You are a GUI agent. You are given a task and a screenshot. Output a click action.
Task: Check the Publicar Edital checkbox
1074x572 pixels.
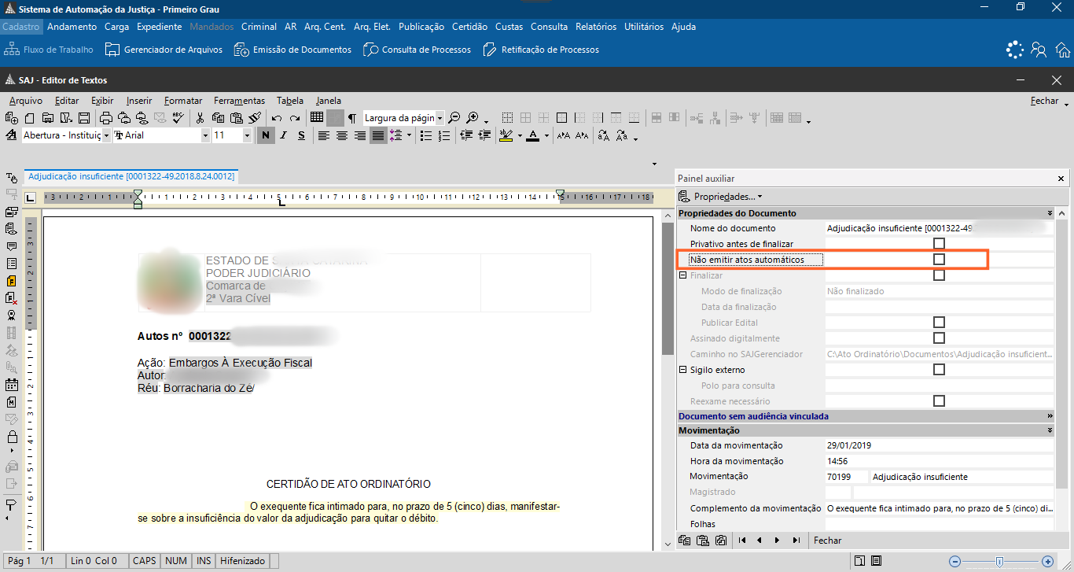pos(939,323)
